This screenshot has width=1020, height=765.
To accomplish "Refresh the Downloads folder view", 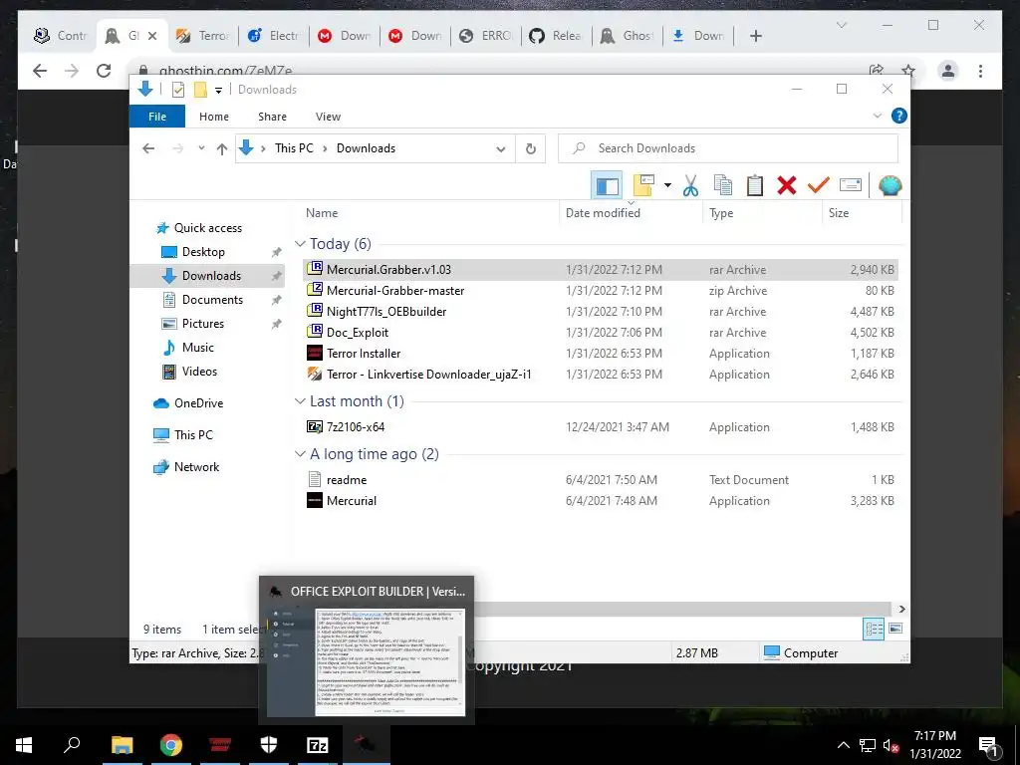I will point(531,149).
